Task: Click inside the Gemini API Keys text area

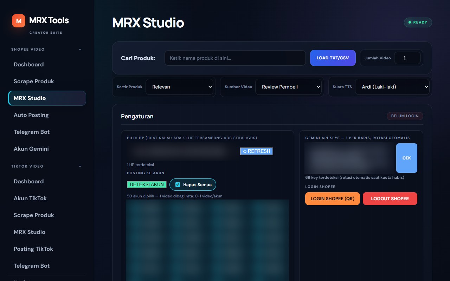Action: click(349, 158)
